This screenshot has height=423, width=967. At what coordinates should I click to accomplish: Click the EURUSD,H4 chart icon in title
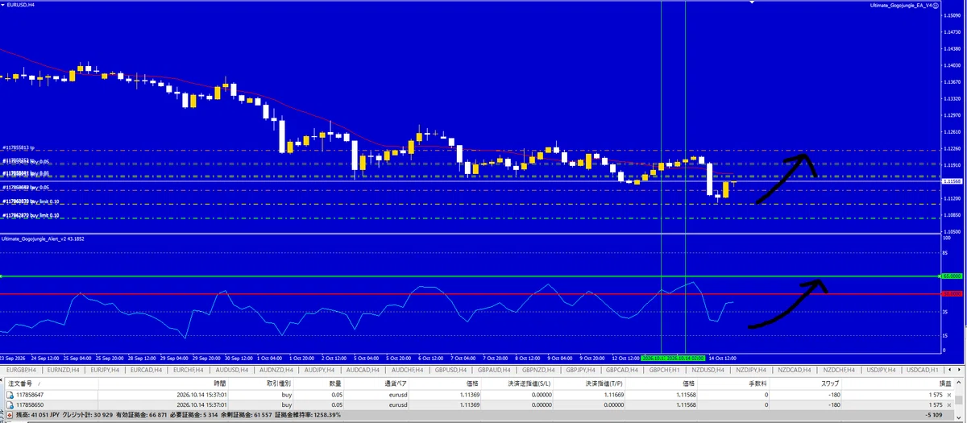(4, 6)
